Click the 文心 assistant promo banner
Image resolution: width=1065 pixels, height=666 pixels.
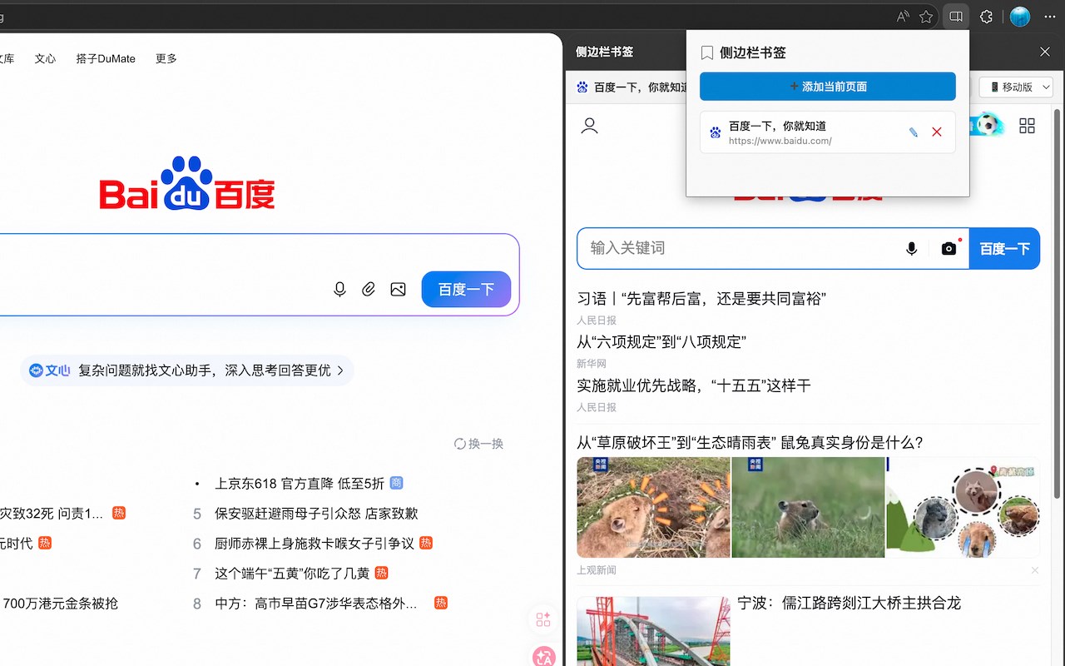(187, 370)
